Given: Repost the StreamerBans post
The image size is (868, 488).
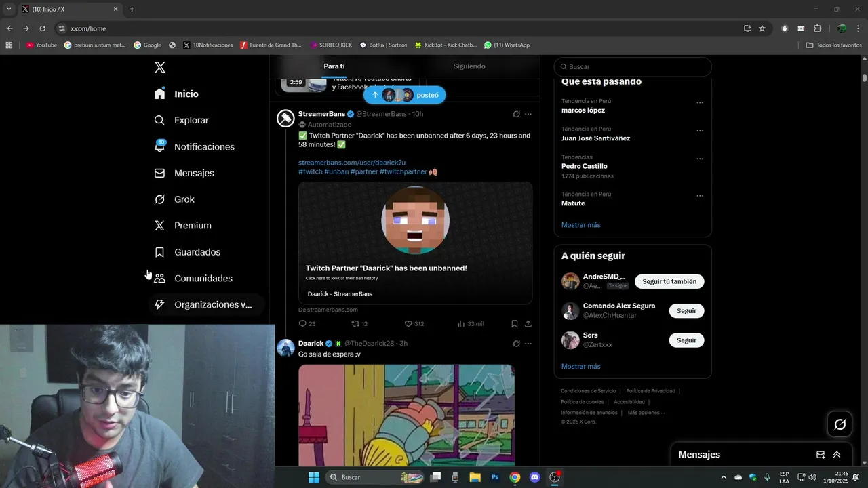Looking at the screenshot, I should [359, 324].
